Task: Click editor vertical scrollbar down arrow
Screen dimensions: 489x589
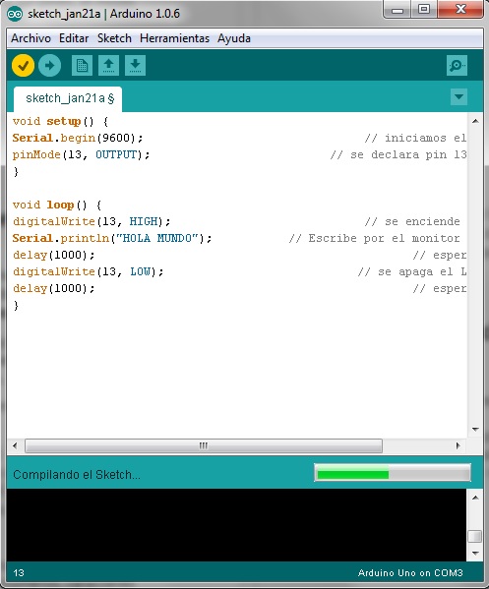Action: coord(475,430)
